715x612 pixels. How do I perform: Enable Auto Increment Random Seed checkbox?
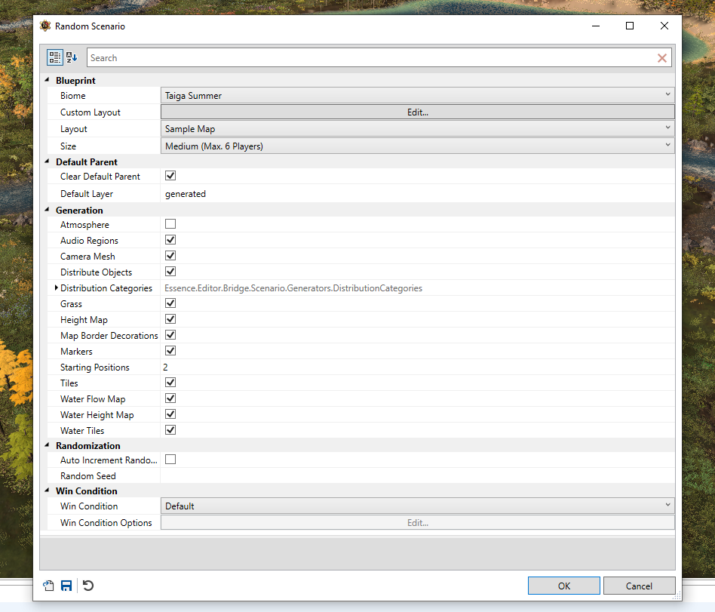click(x=170, y=460)
